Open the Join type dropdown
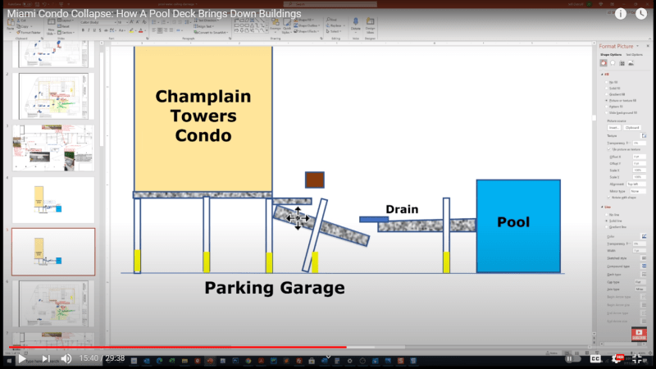Image resolution: width=656 pixels, height=369 pixels. pos(640,289)
